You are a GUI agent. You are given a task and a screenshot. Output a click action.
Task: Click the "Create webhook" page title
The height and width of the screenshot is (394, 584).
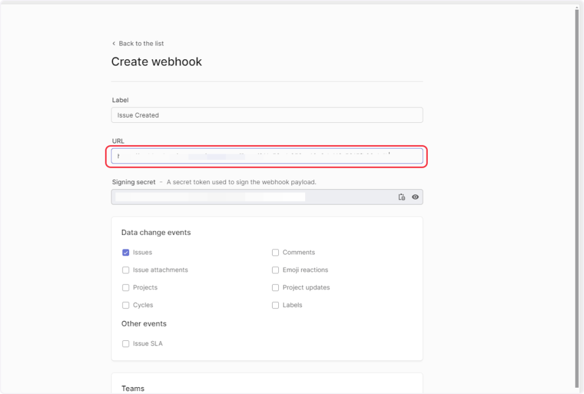pos(156,62)
